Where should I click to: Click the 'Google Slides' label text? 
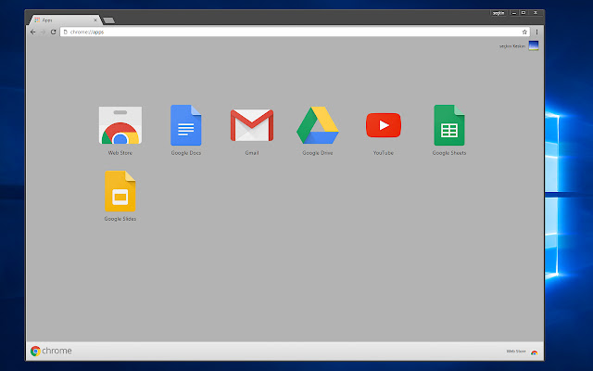pyautogui.click(x=120, y=219)
